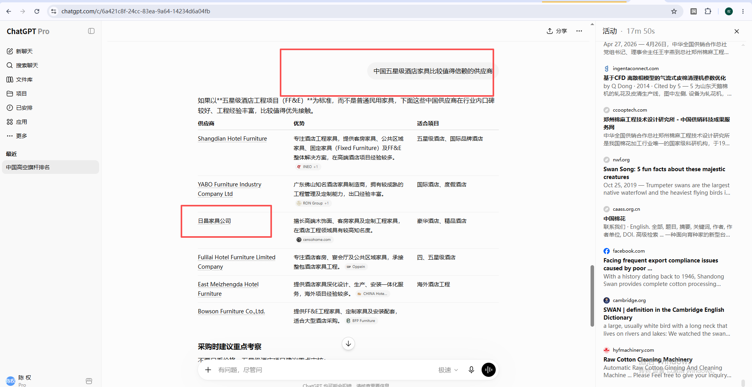Image resolution: width=752 pixels, height=387 pixels.
Task: Open the Bowson Furniture Co.,Ltd. link
Action: pyautogui.click(x=231, y=311)
